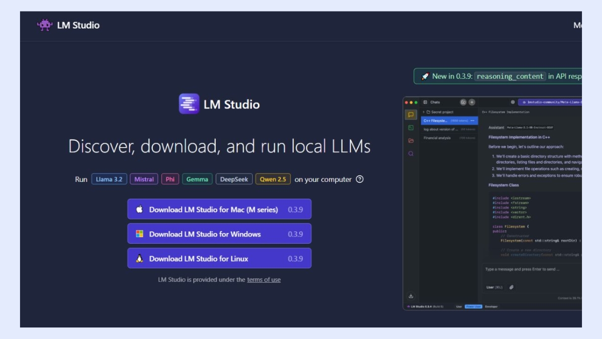
Task: Open the model selector dropdown at top
Action: point(549,102)
